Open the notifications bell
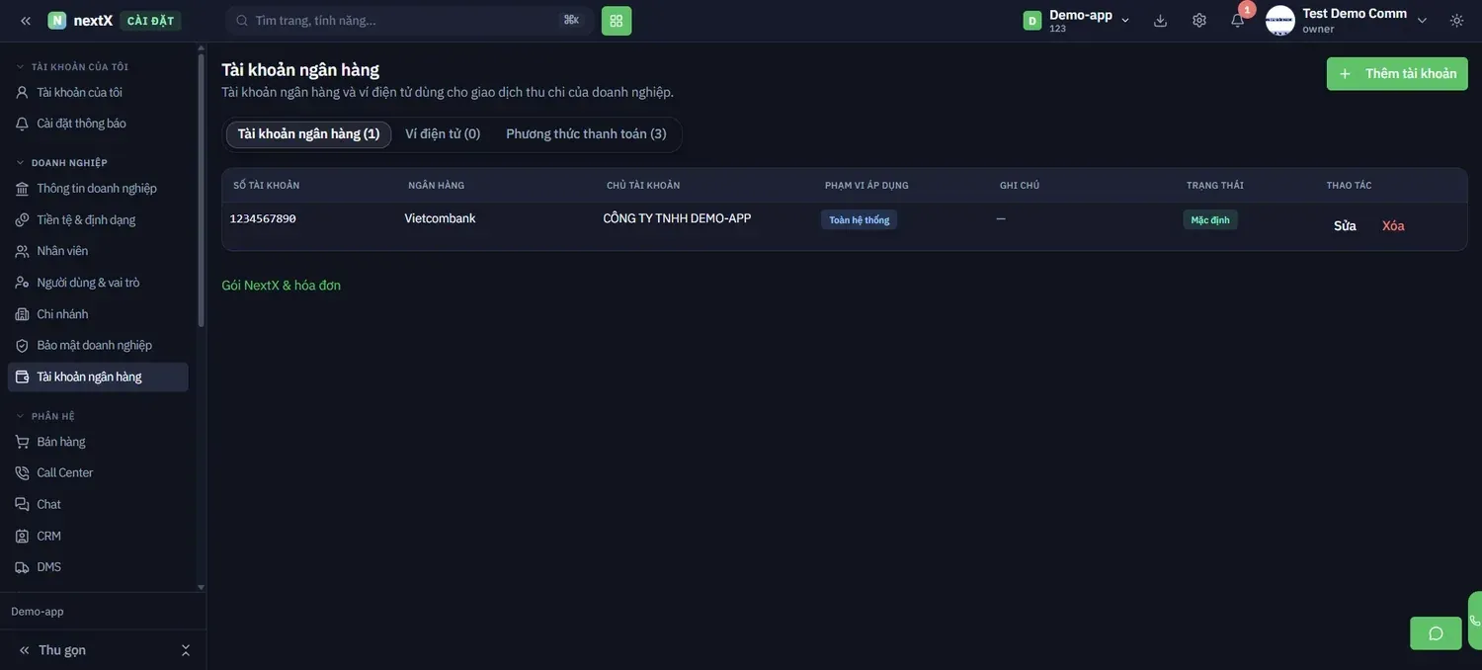Viewport: 1482px width, 670px height. (x=1238, y=21)
